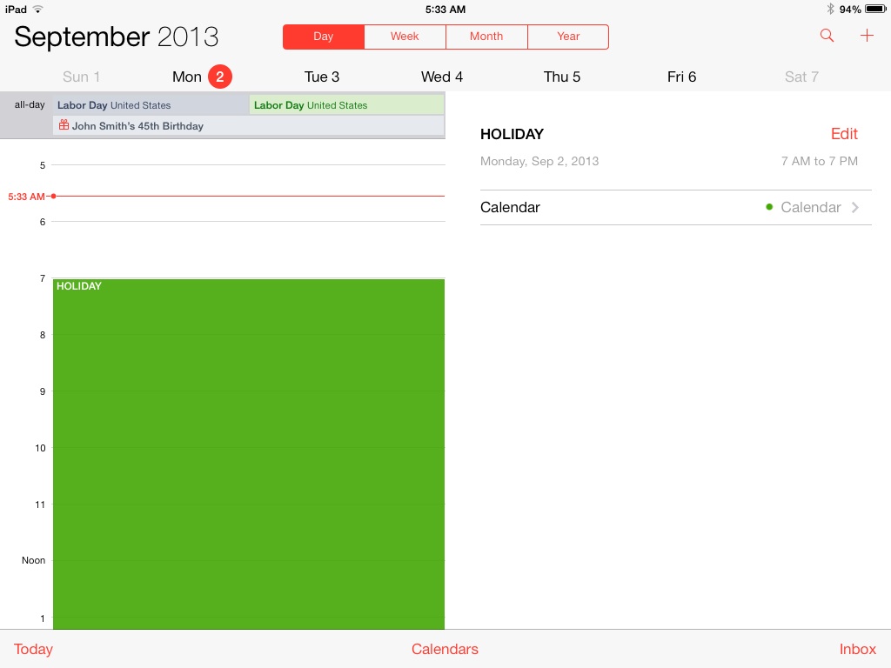
Task: Switch to Year view
Action: (568, 37)
